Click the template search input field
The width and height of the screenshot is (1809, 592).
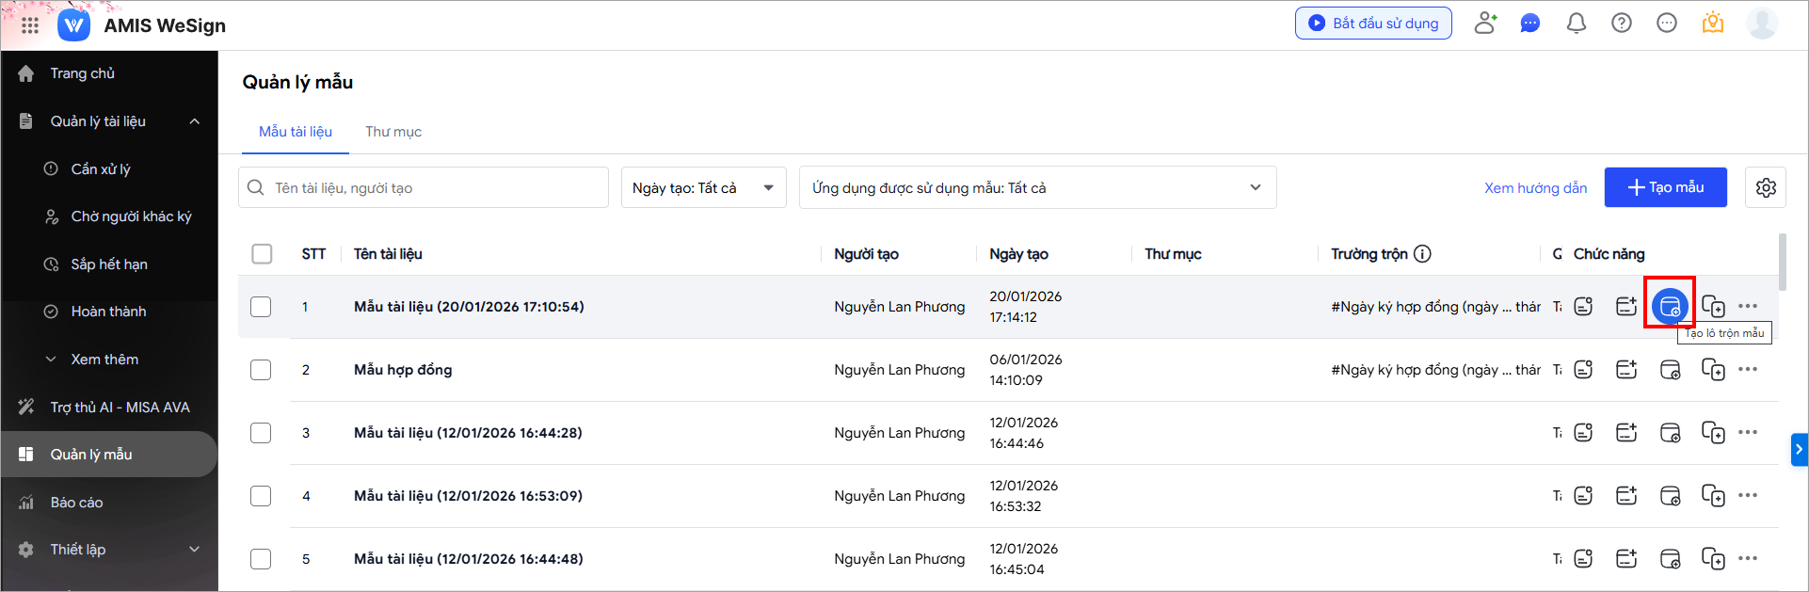pos(433,188)
